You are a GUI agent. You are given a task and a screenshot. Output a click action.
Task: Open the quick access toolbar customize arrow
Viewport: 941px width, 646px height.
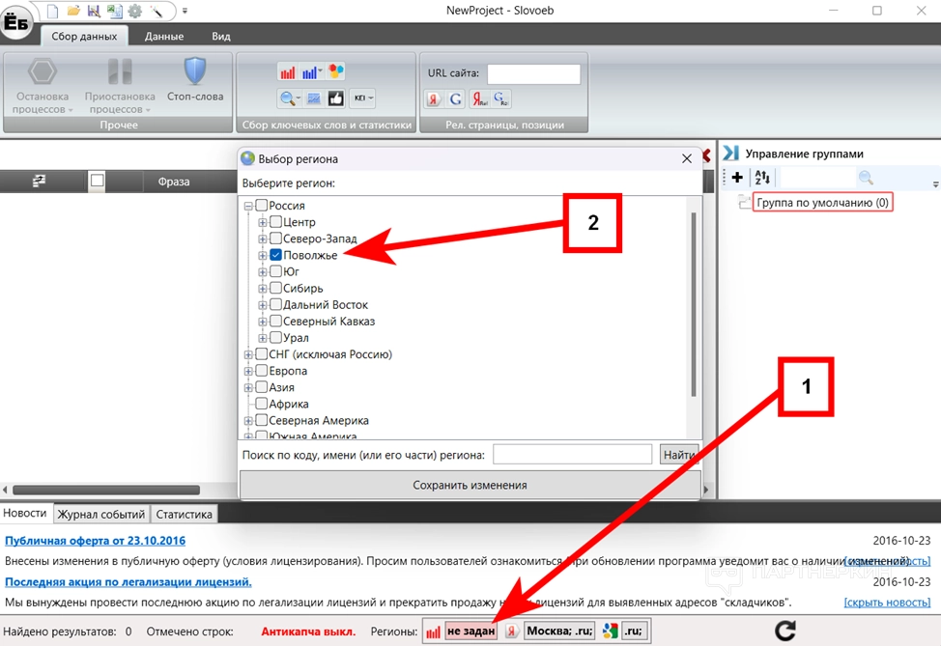185,11
